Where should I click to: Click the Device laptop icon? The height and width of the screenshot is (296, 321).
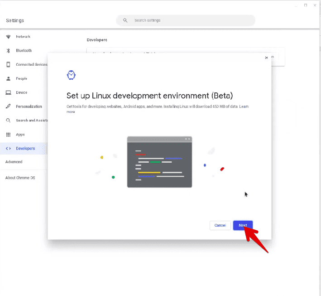8,92
